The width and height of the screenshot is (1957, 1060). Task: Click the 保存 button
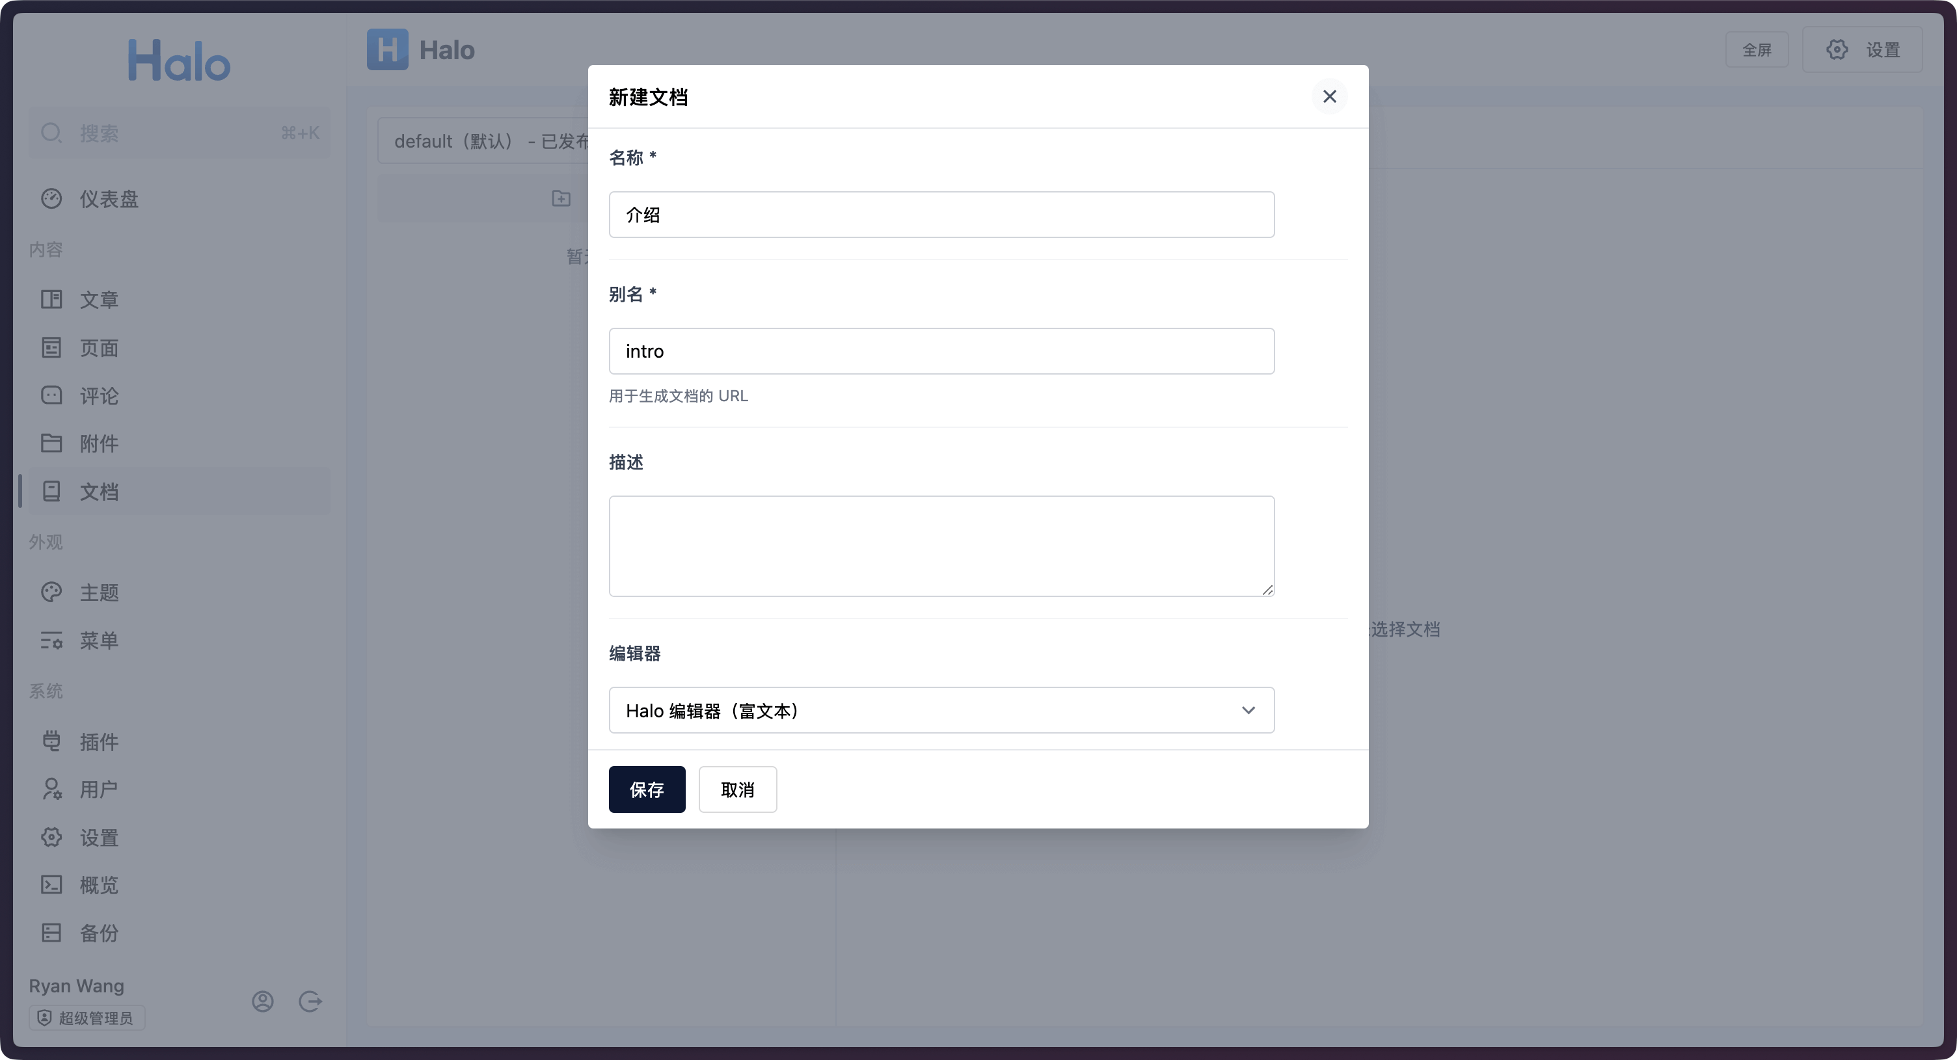[x=647, y=789]
